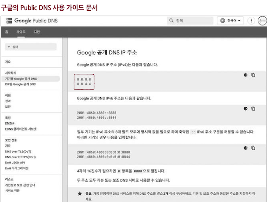Open the user account avatar
267x202 pixels.
tap(262, 21)
